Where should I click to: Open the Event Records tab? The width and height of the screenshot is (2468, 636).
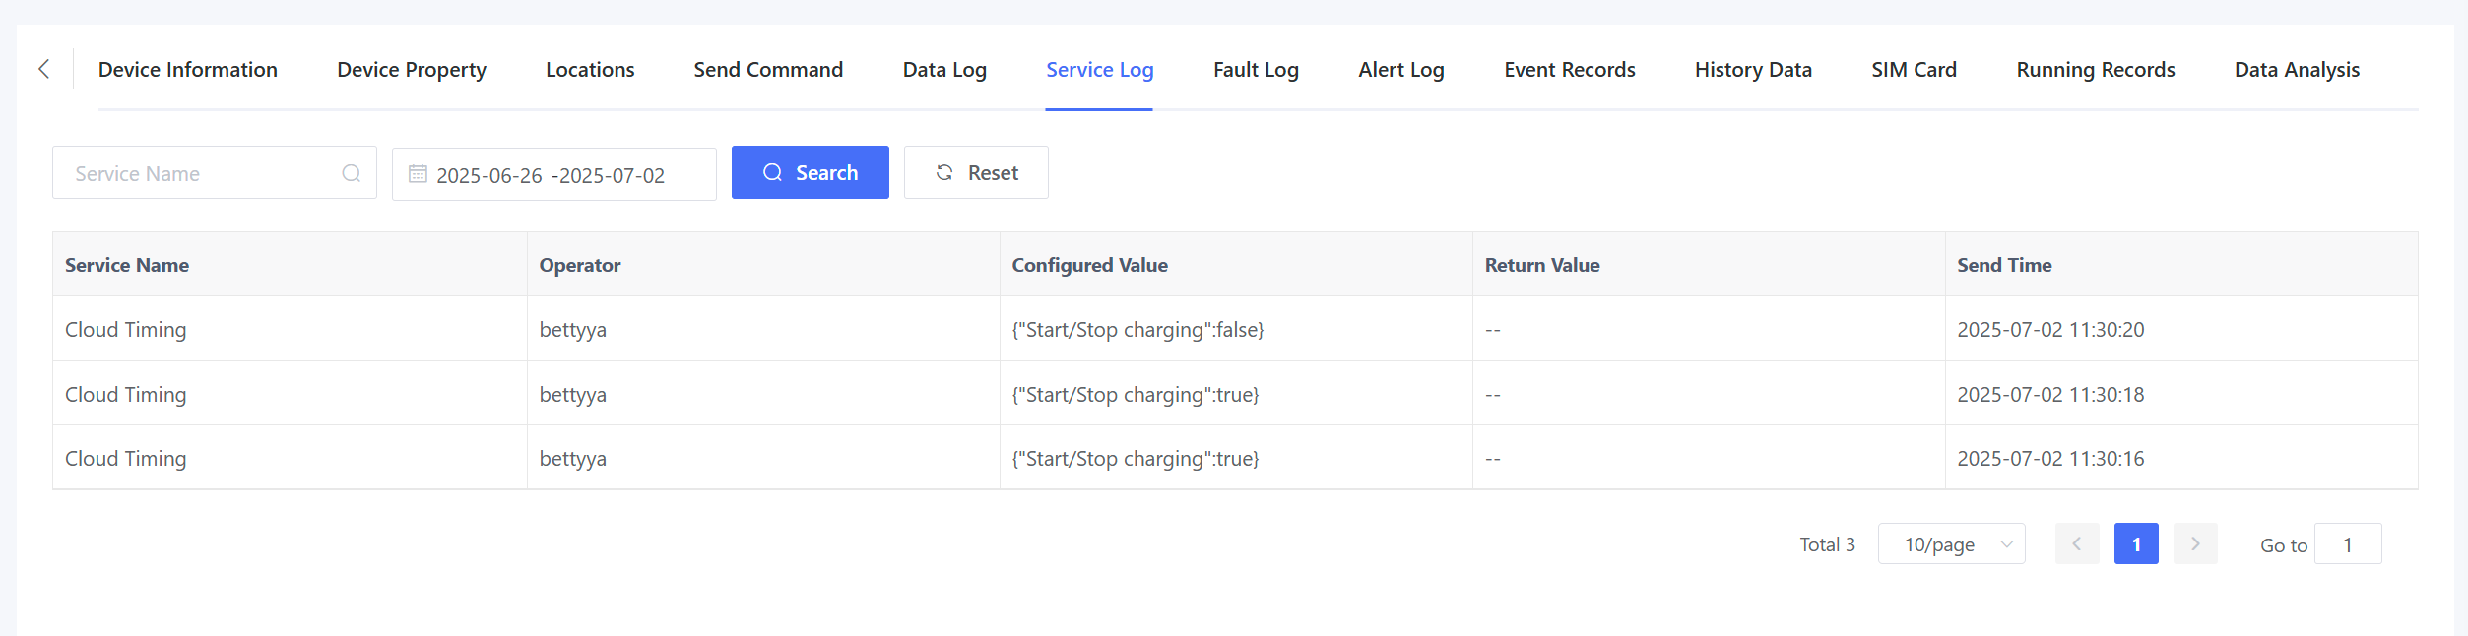click(x=1569, y=70)
